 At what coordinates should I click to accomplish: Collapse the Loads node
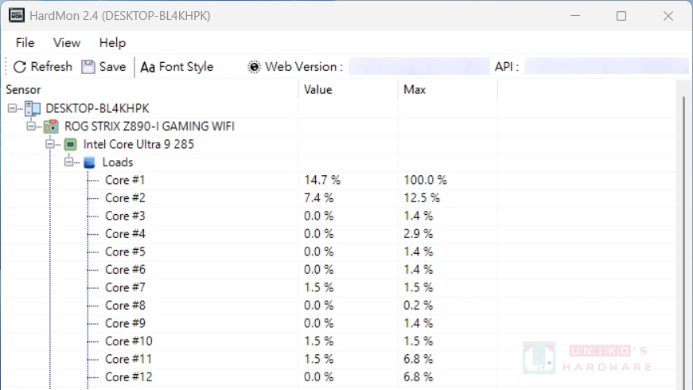69,162
